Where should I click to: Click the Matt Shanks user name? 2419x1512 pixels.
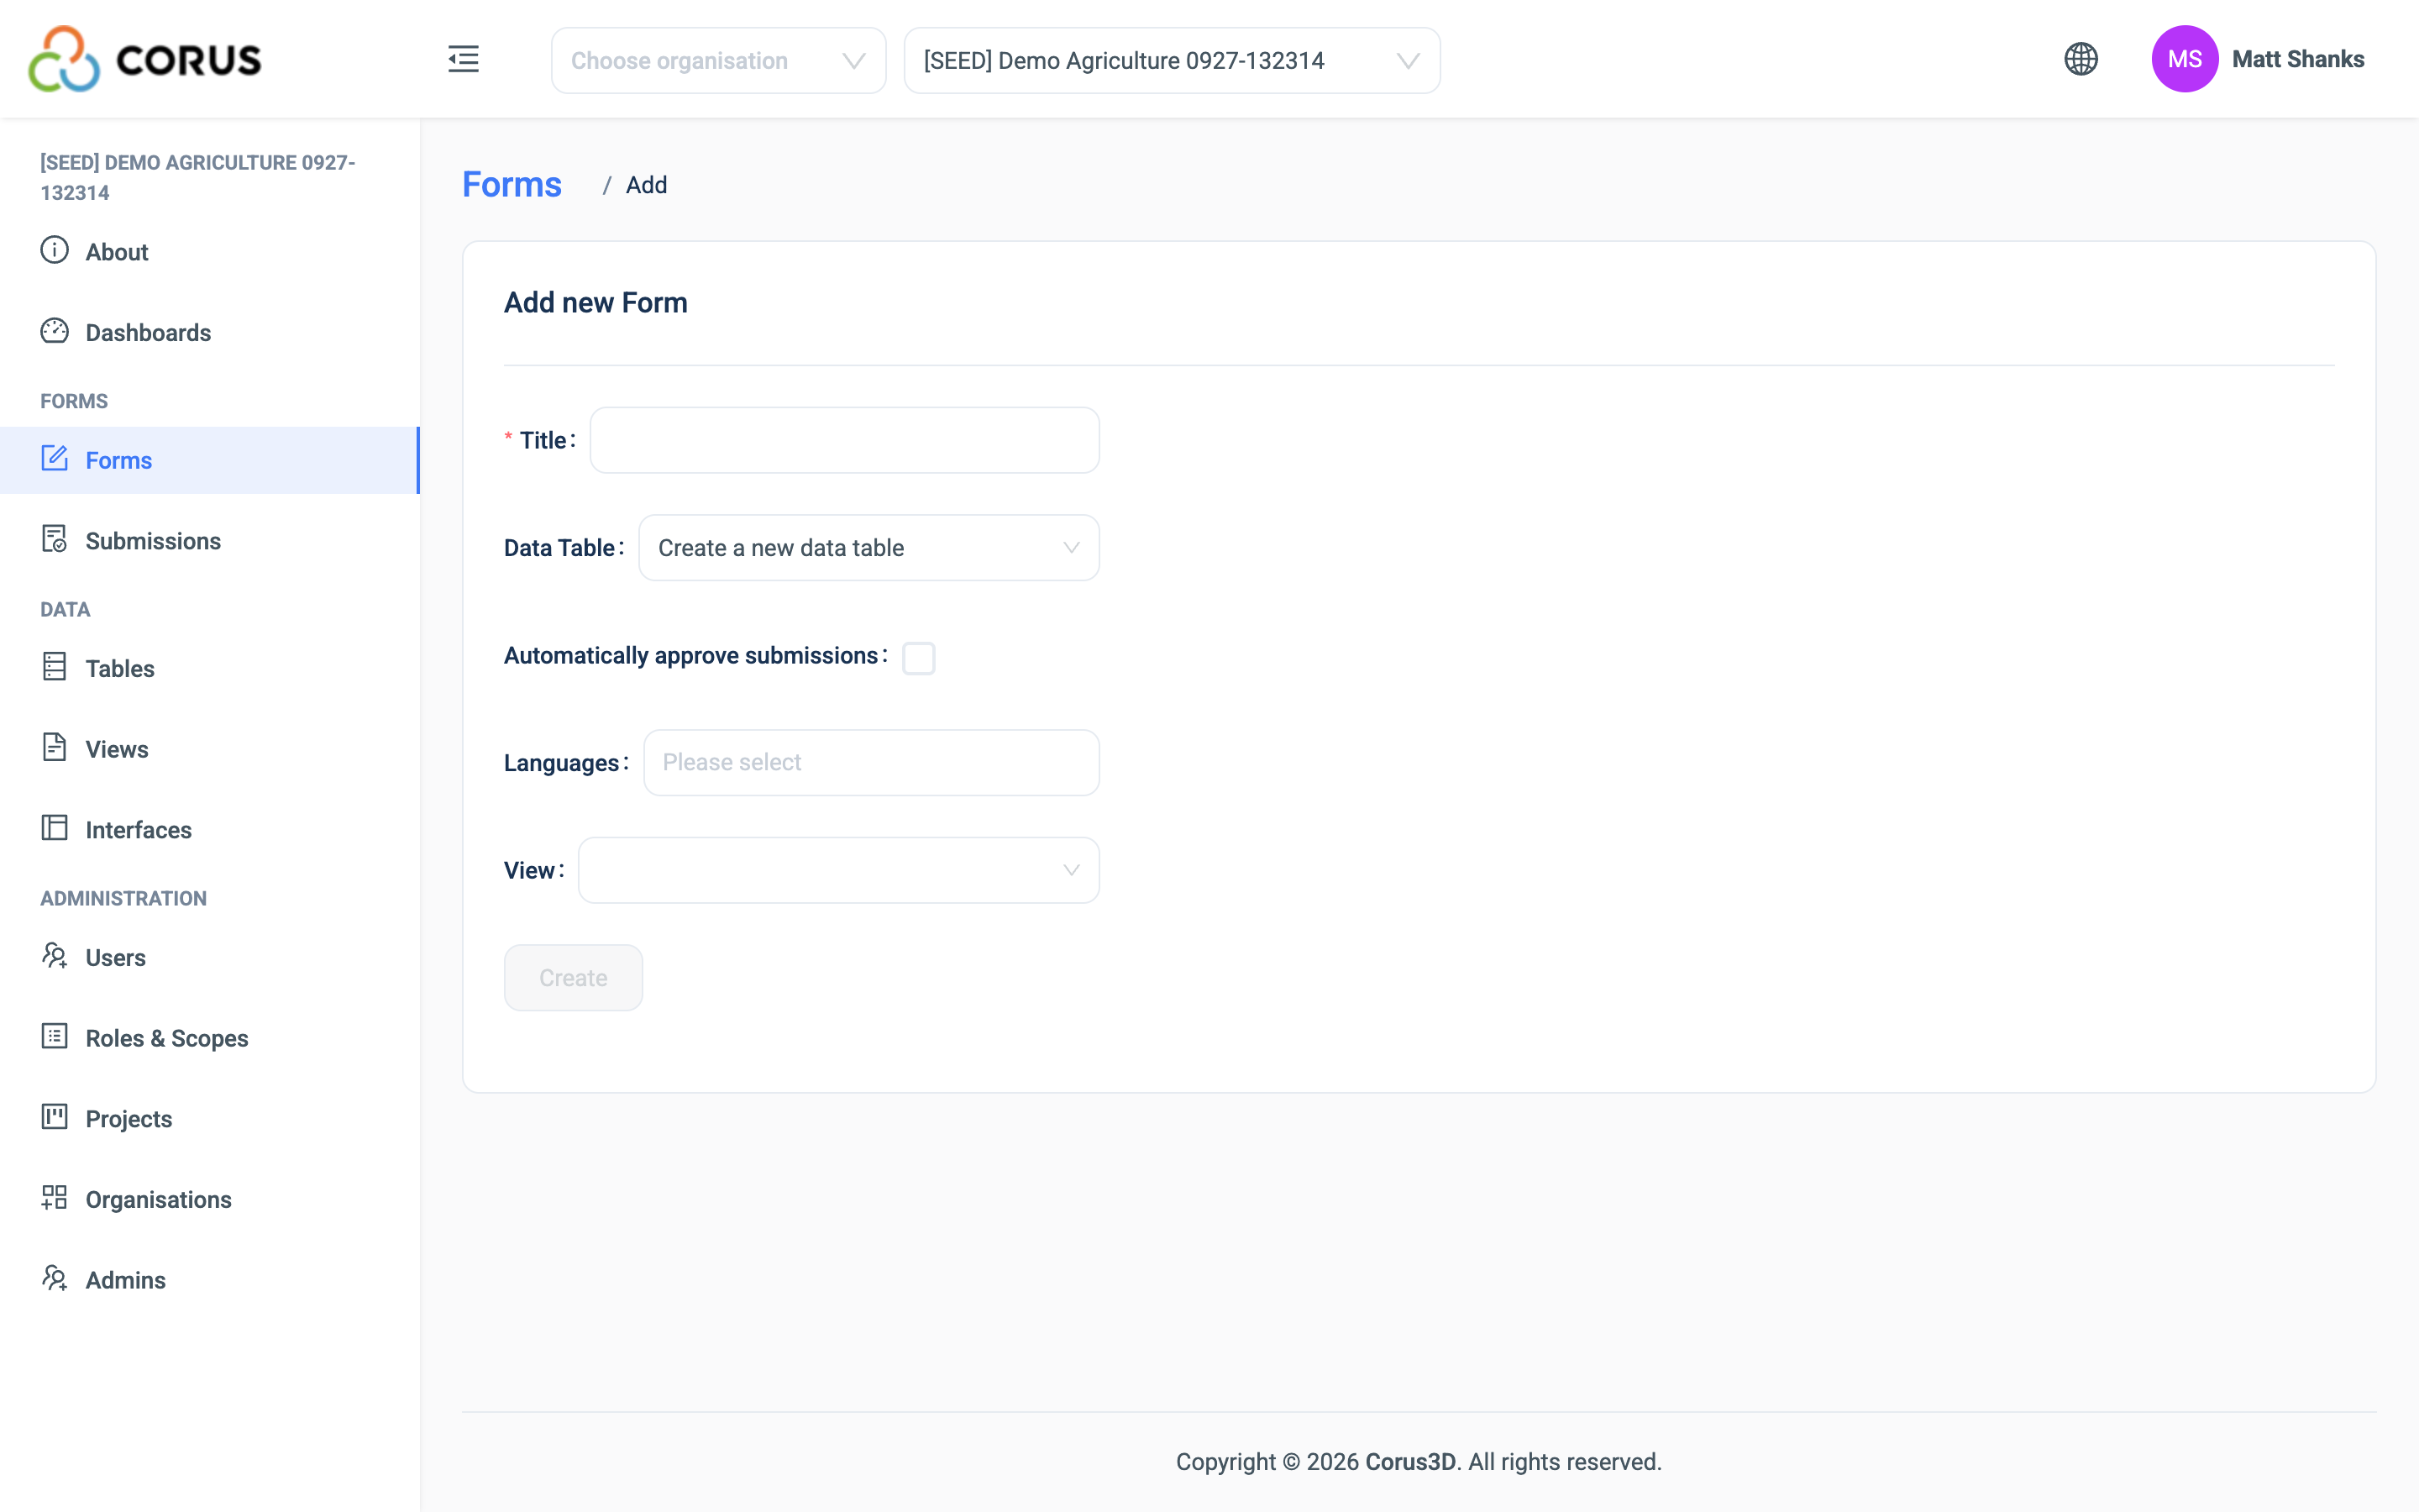pos(2298,59)
